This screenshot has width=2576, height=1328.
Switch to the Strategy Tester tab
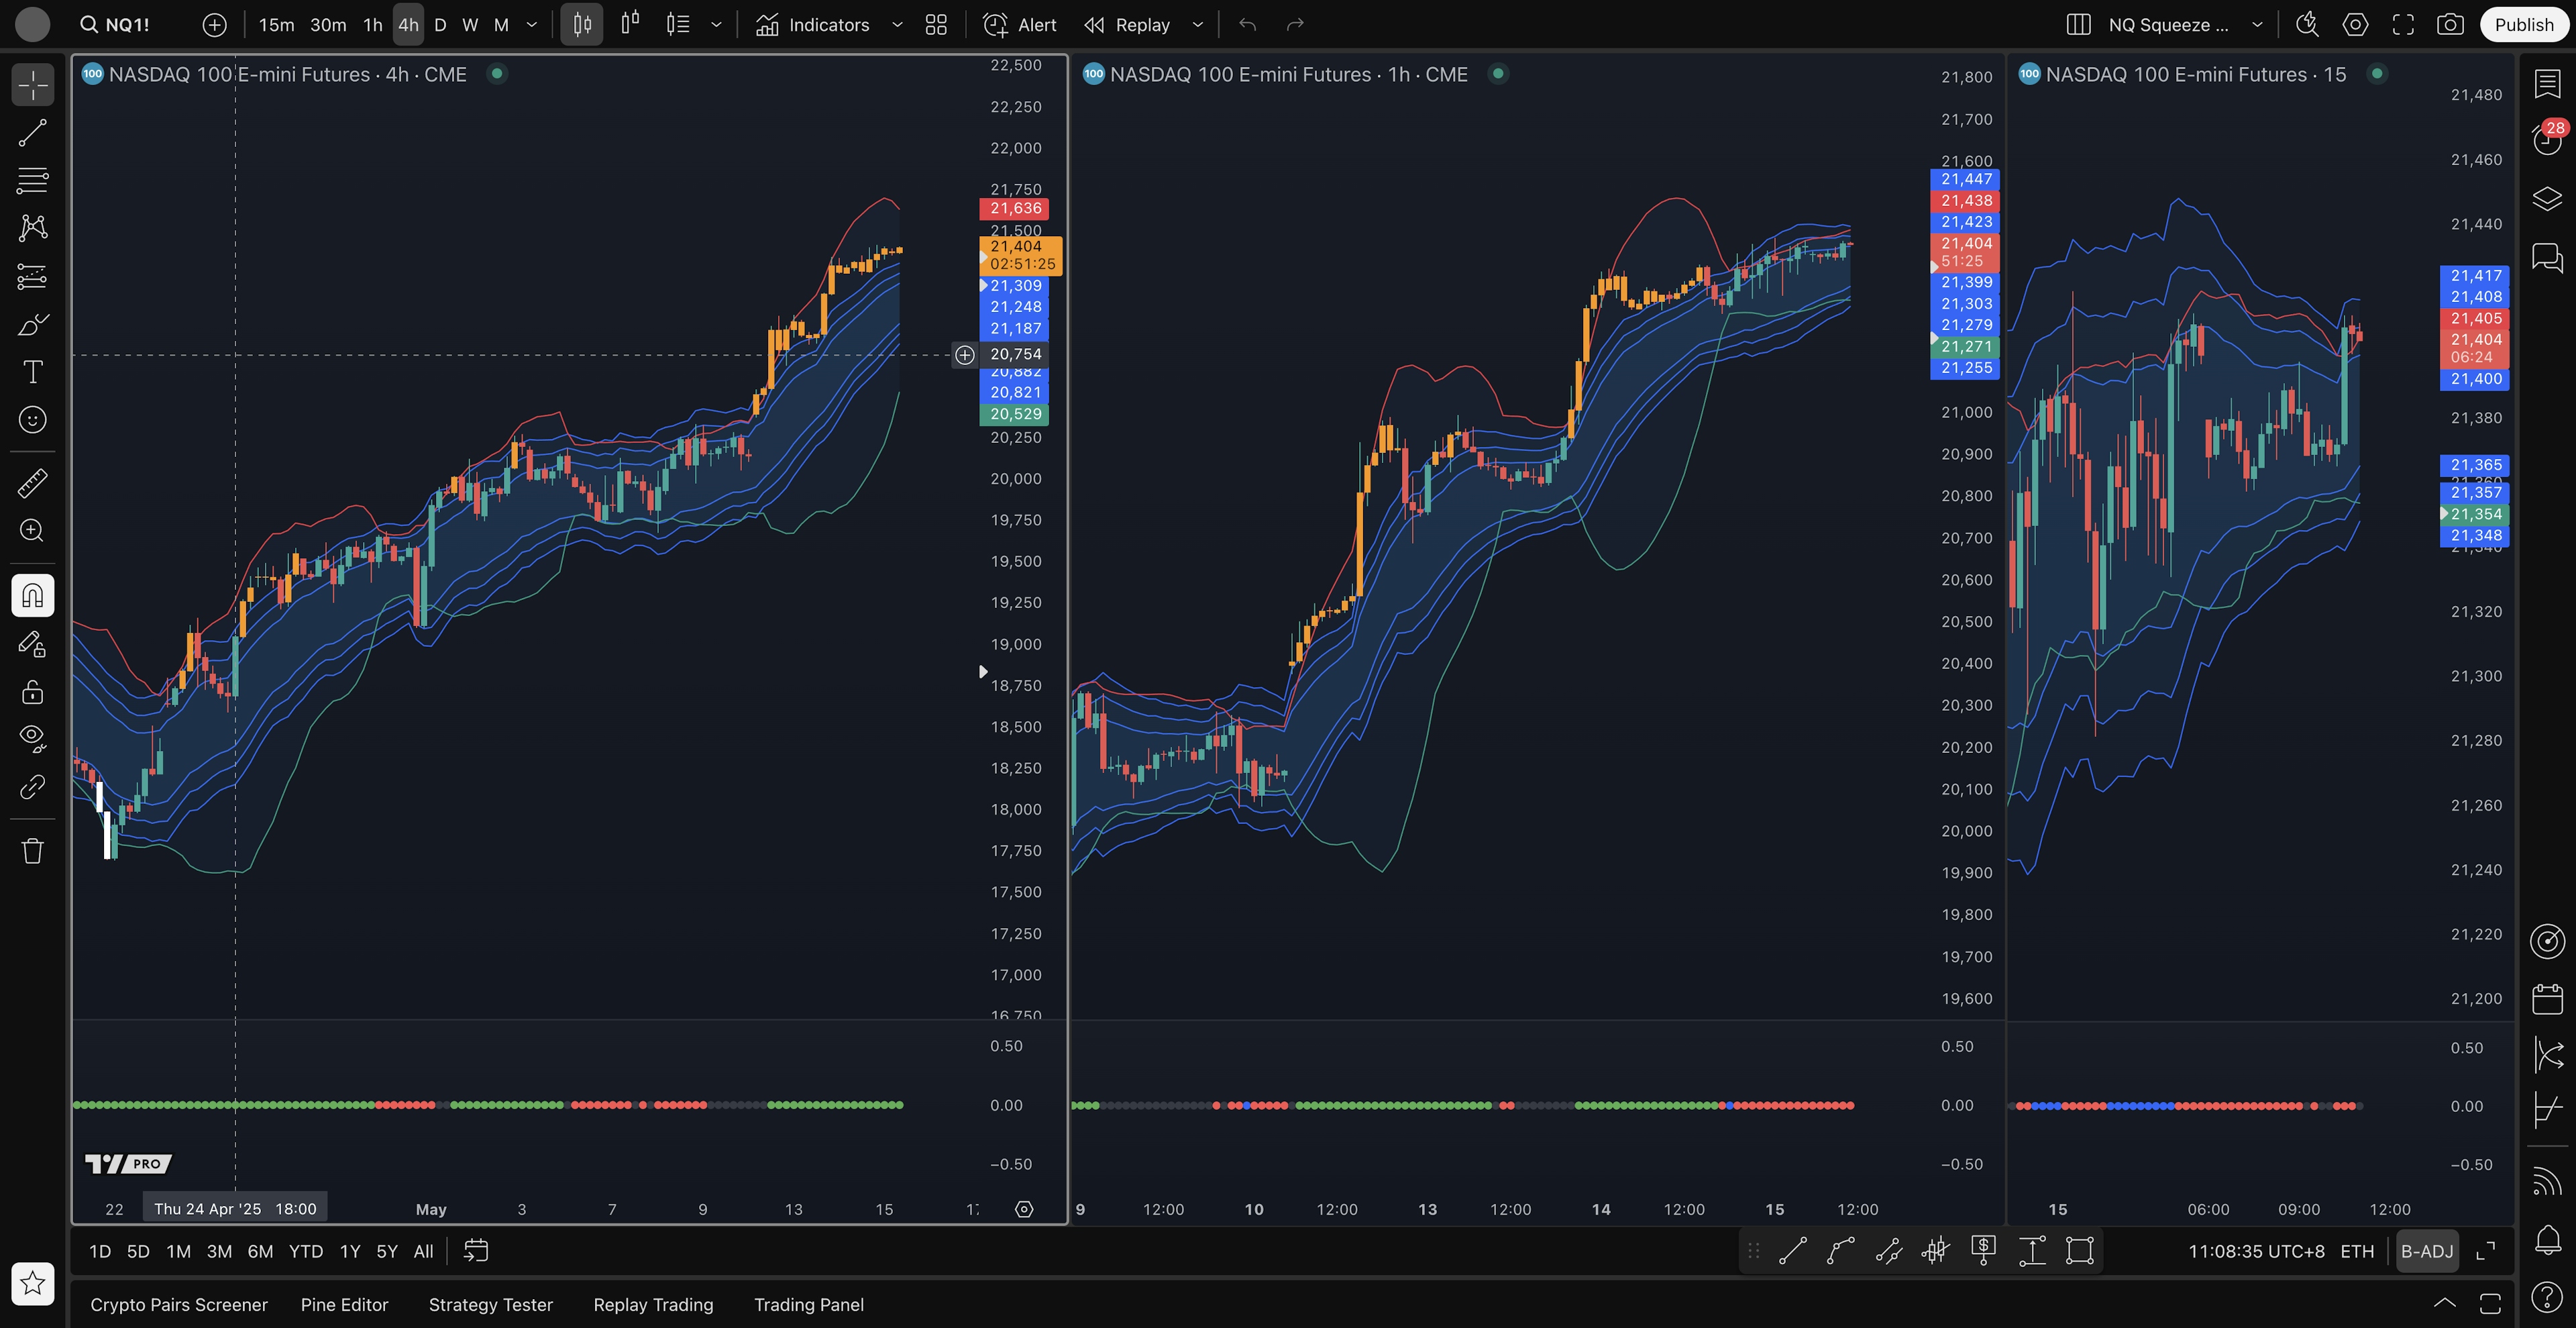point(490,1304)
